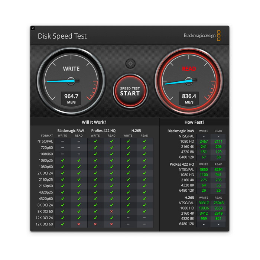Image resolution: width=260 pixels, height=260 pixels.
Task: Click the 29 ProRes 6480 12K write value
Action: pyautogui.click(x=204, y=191)
